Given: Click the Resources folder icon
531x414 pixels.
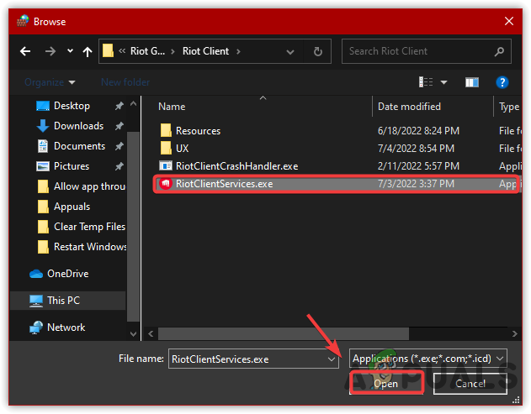Looking at the screenshot, I should point(166,130).
